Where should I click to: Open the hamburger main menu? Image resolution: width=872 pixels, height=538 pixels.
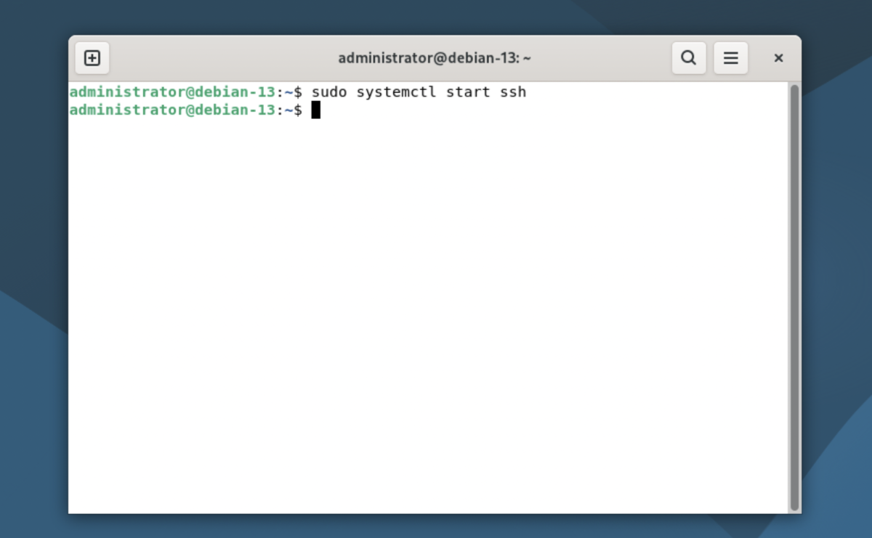point(730,58)
